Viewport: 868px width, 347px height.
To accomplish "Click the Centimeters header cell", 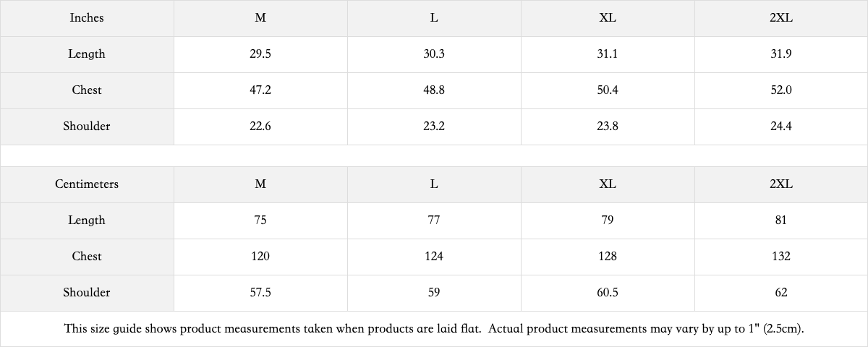I will pos(87,184).
